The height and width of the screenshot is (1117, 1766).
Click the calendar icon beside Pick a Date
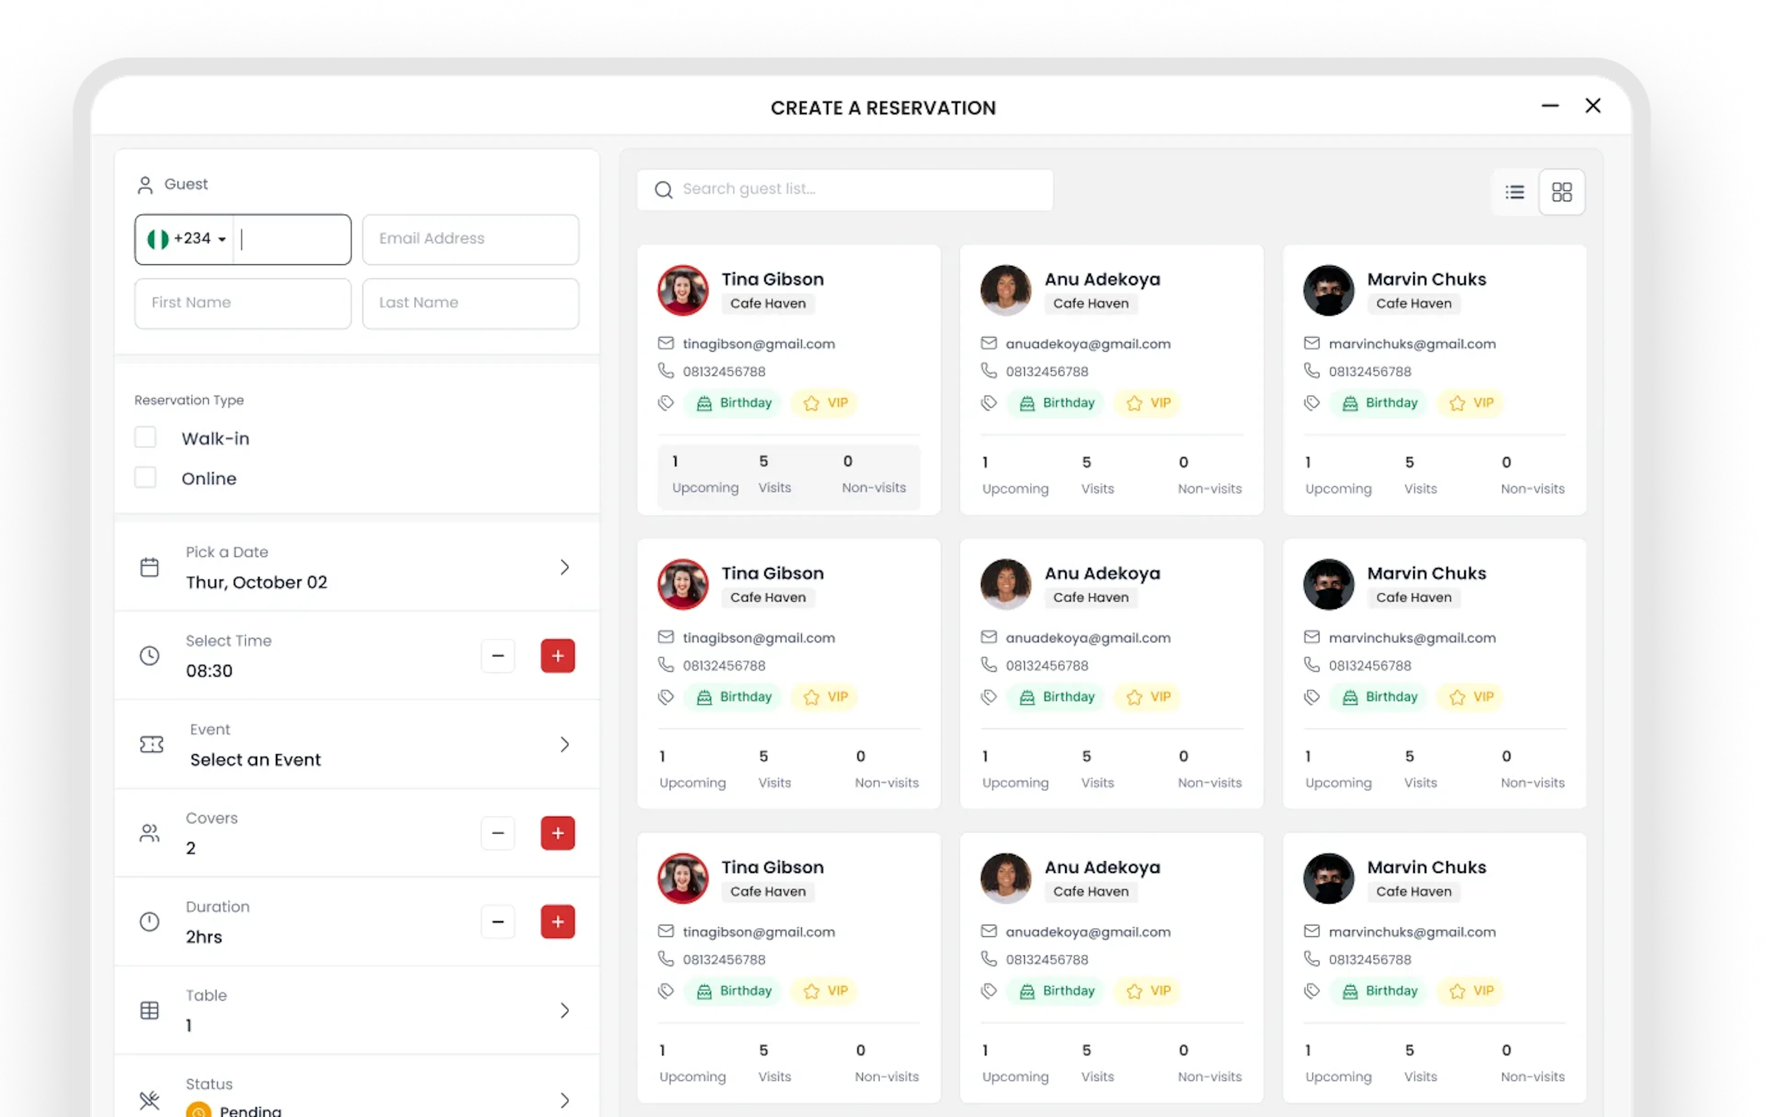(149, 567)
